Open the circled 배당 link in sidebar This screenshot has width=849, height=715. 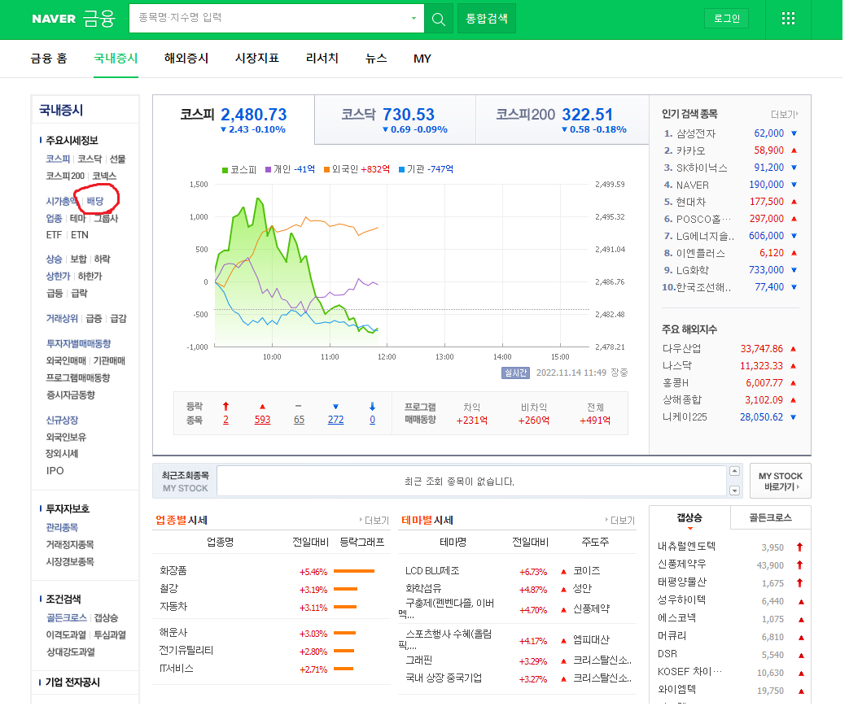[94, 200]
